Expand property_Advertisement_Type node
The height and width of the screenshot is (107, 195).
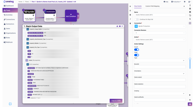tap(28, 39)
